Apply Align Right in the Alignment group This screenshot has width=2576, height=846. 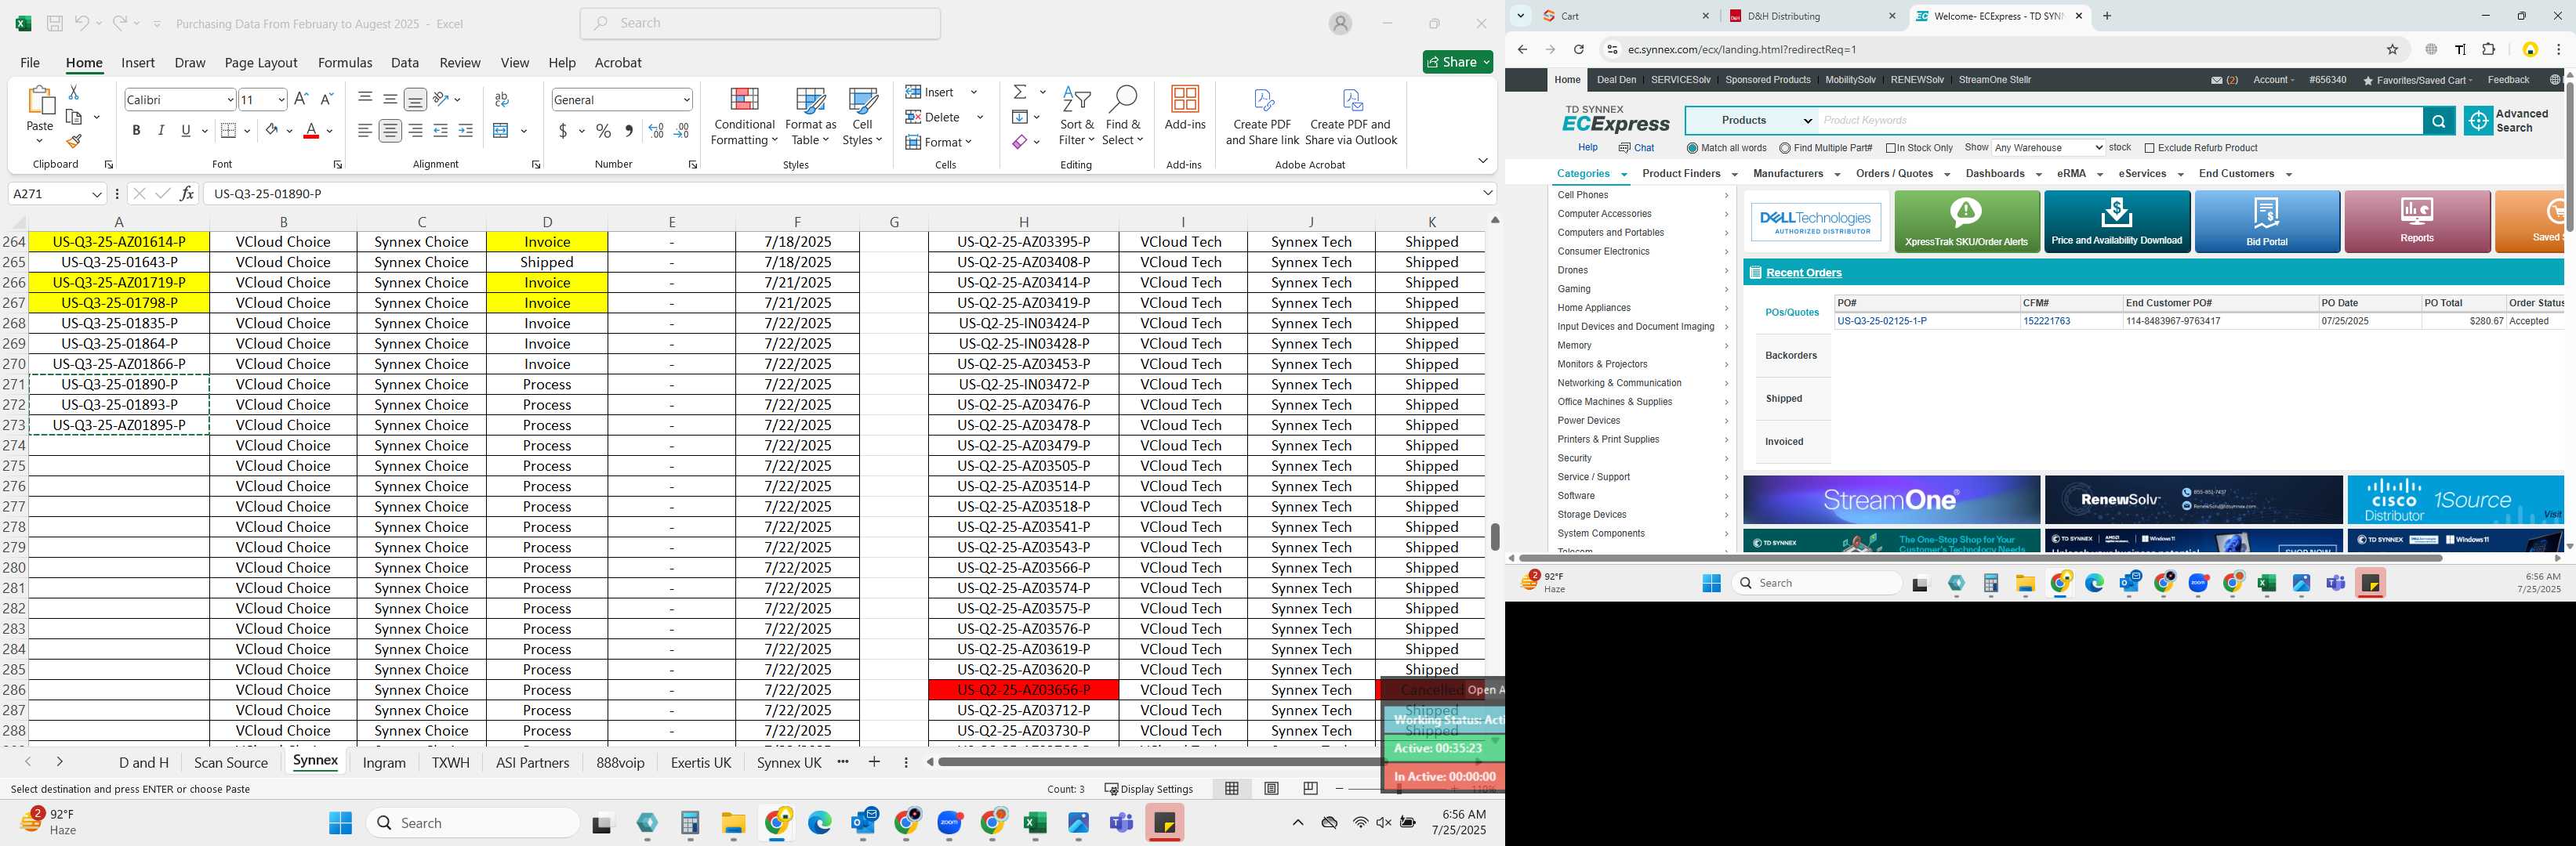point(415,131)
